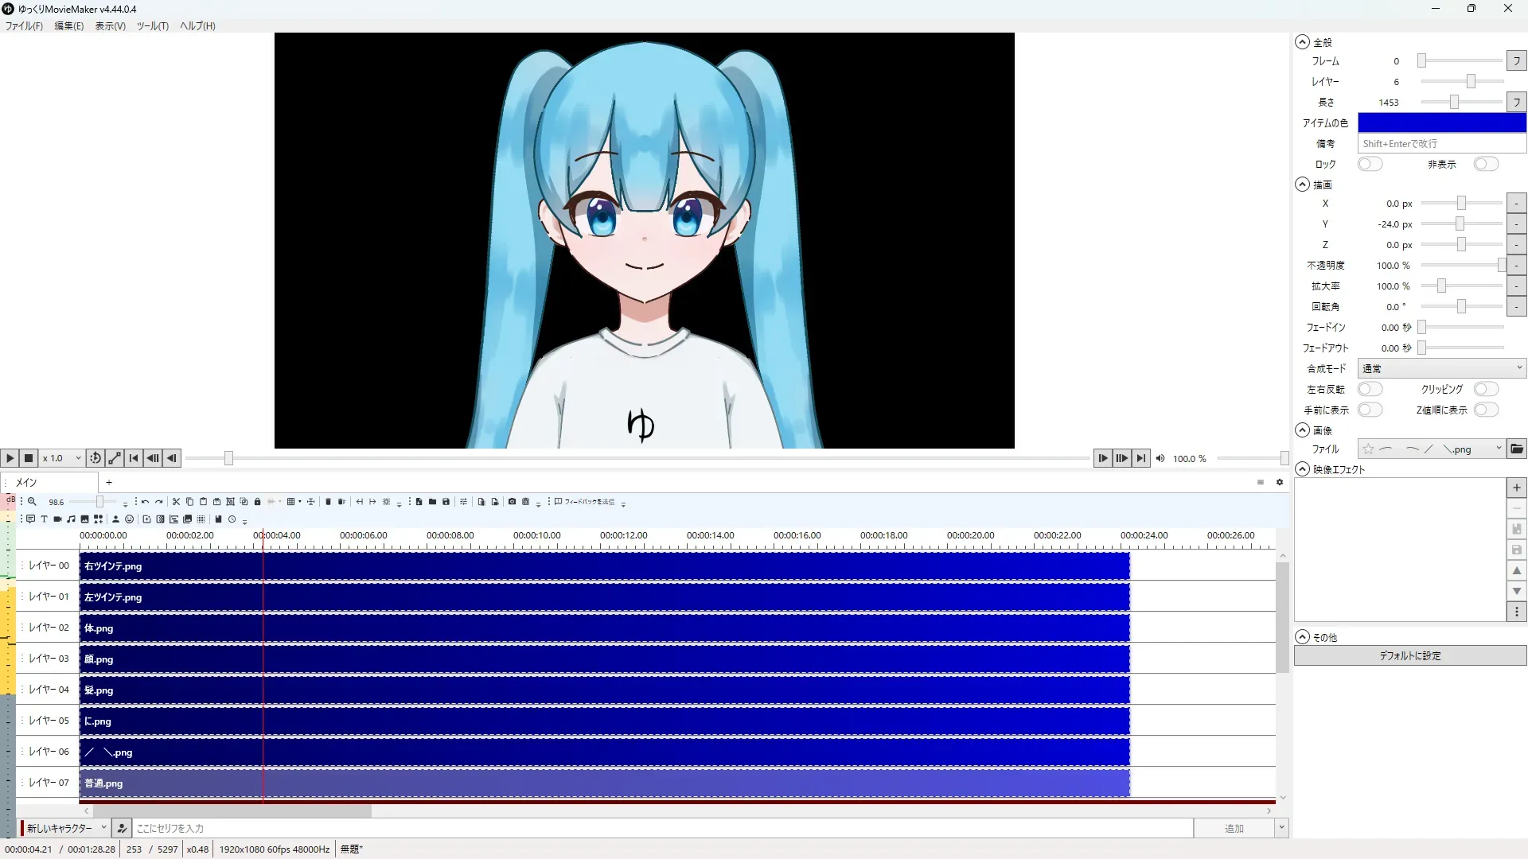Click the scissors cut icon in timeline toolbar
This screenshot has height=859, width=1528.
176,502
